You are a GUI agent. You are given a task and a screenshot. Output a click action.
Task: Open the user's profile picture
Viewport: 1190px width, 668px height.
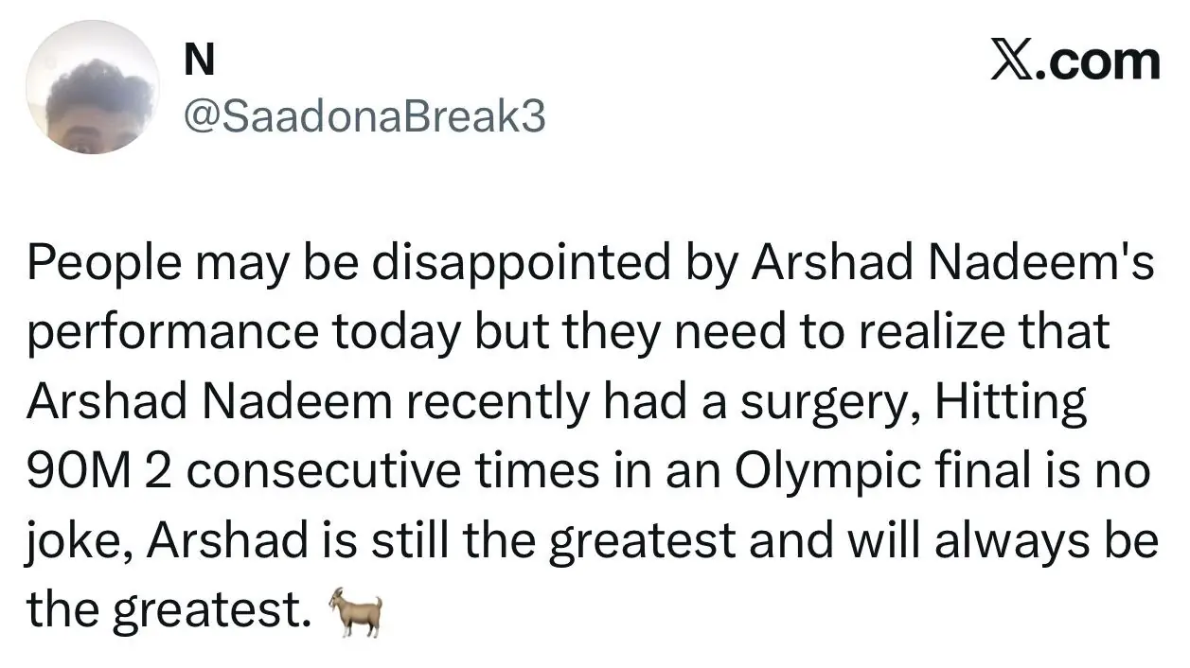click(x=92, y=87)
